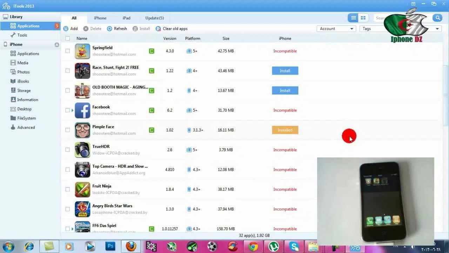Switch to list view
This screenshot has height=253, width=449.
pos(353,18)
